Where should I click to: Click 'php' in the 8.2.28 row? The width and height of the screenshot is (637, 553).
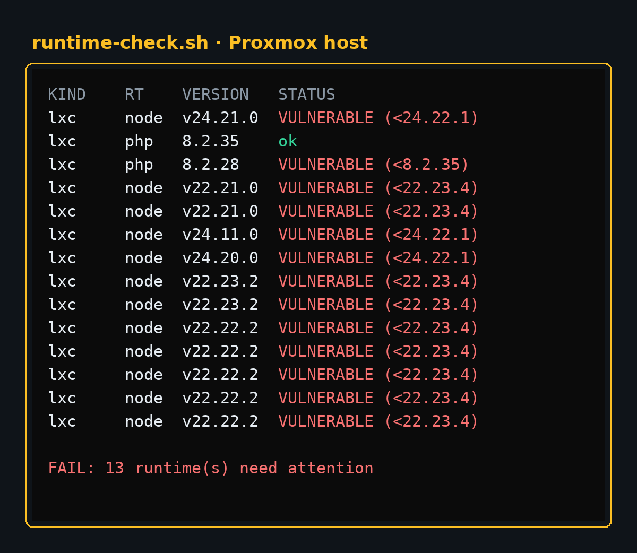139,165
